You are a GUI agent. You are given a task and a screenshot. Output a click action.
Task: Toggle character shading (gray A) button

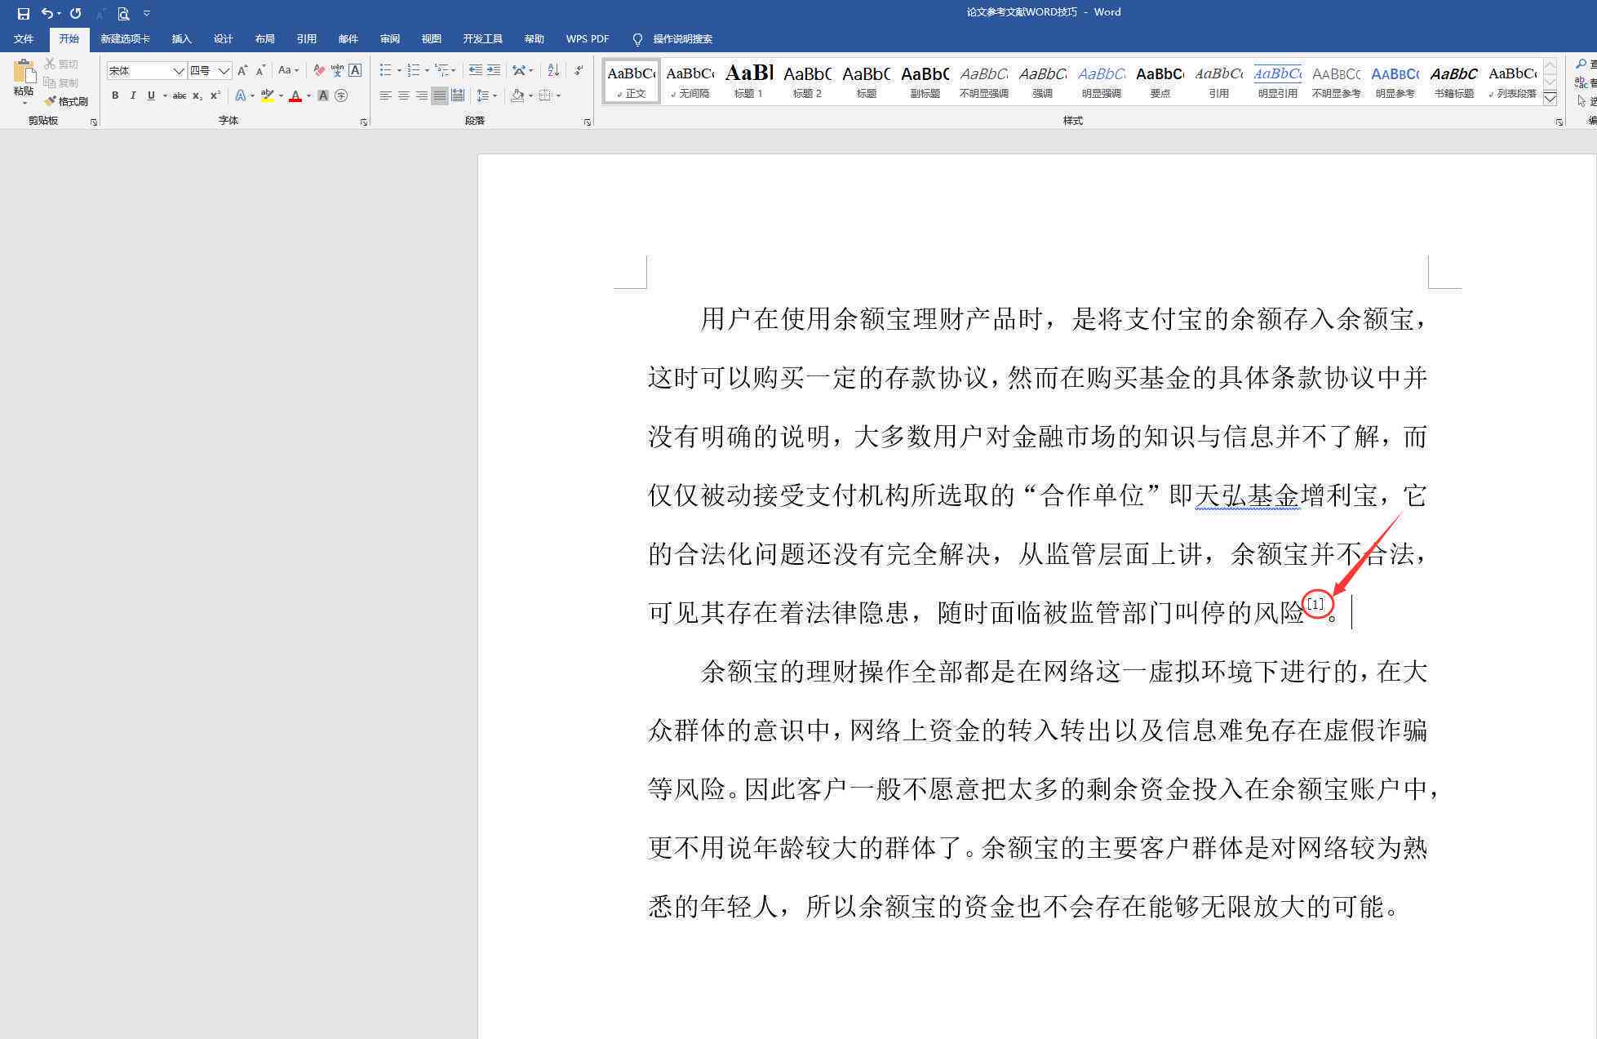pos(323,95)
